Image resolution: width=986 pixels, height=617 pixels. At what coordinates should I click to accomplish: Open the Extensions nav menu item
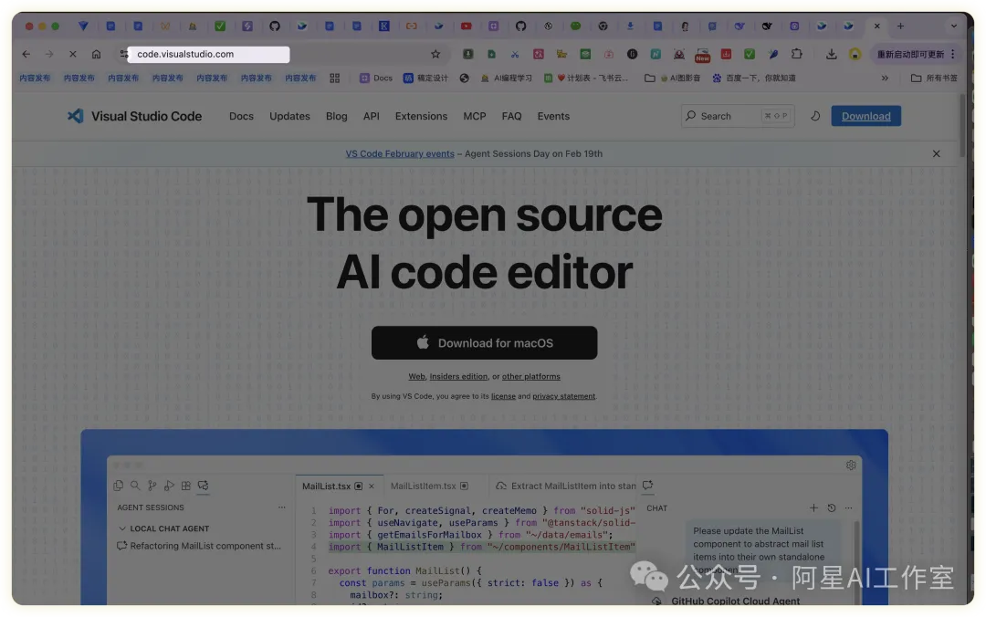[421, 116]
